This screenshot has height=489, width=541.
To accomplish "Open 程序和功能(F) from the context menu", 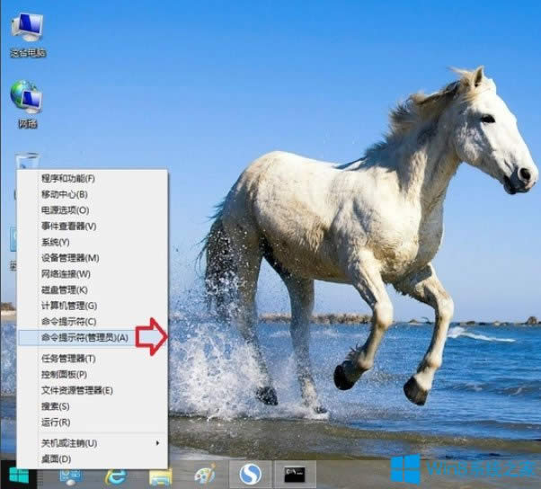I will click(67, 178).
